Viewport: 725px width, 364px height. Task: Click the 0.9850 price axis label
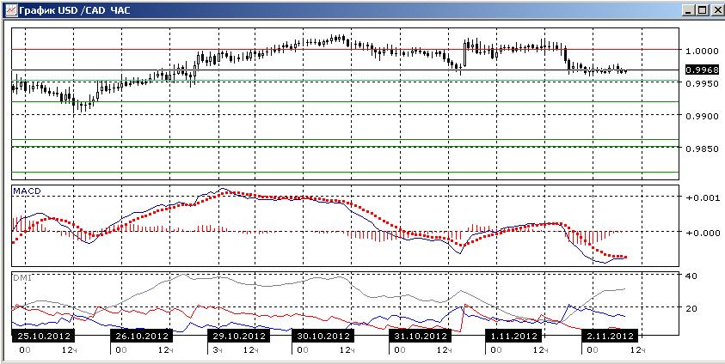click(702, 149)
